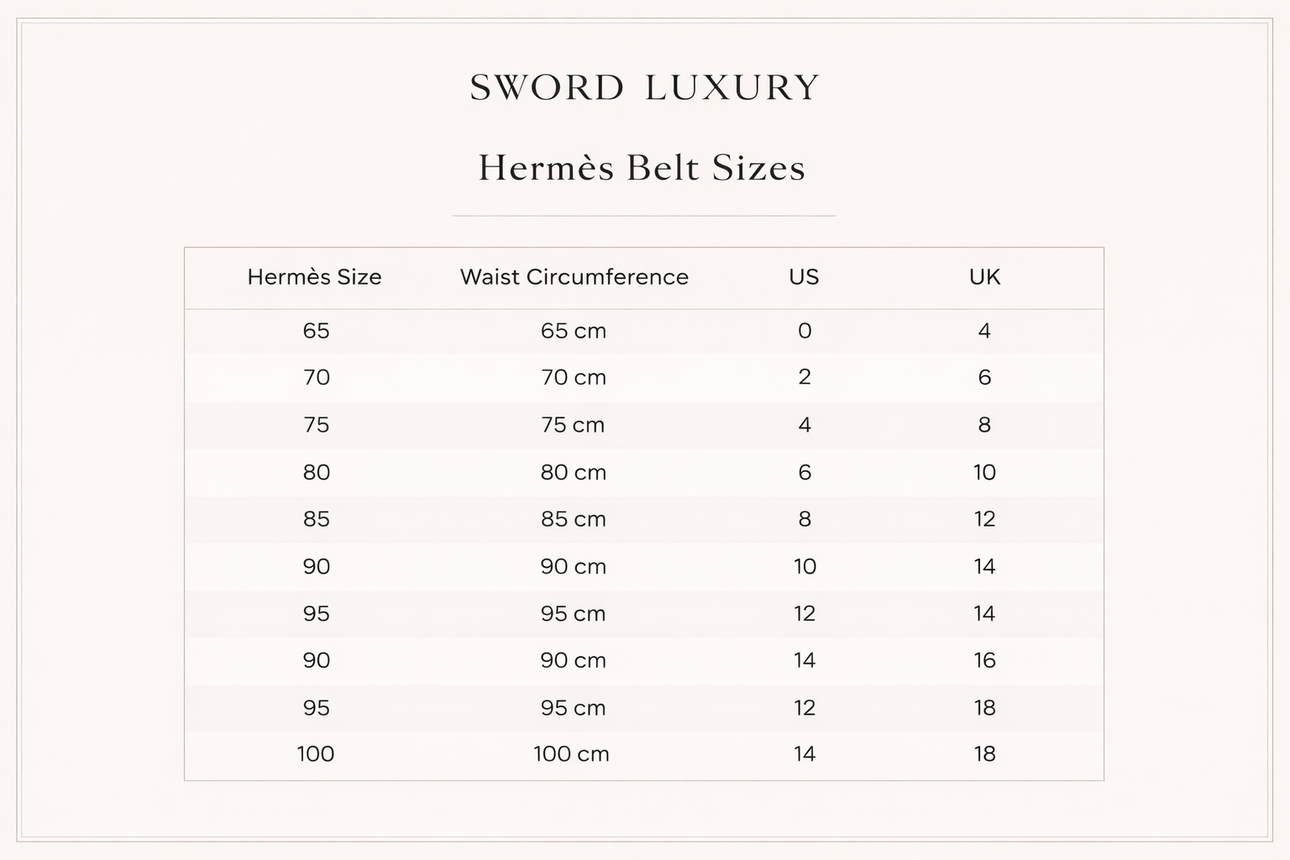Click the UK column header
1290x860 pixels.
984,277
